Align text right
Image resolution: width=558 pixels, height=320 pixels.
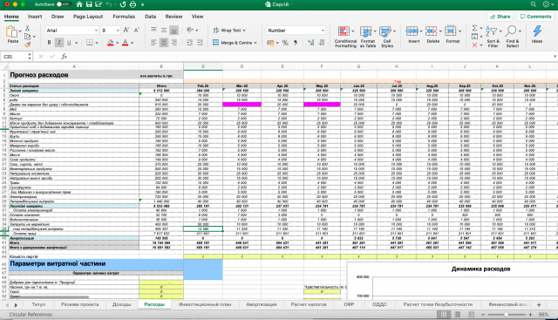(174, 43)
